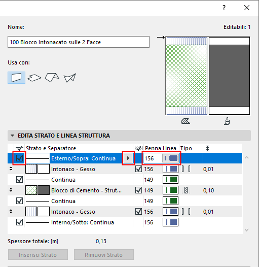The image size is (259, 267).
Task: Select the Blocco di Cemento - Strut... layer row
Action: pyautogui.click(x=125, y=190)
